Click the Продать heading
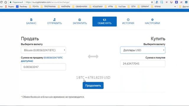 30,39
